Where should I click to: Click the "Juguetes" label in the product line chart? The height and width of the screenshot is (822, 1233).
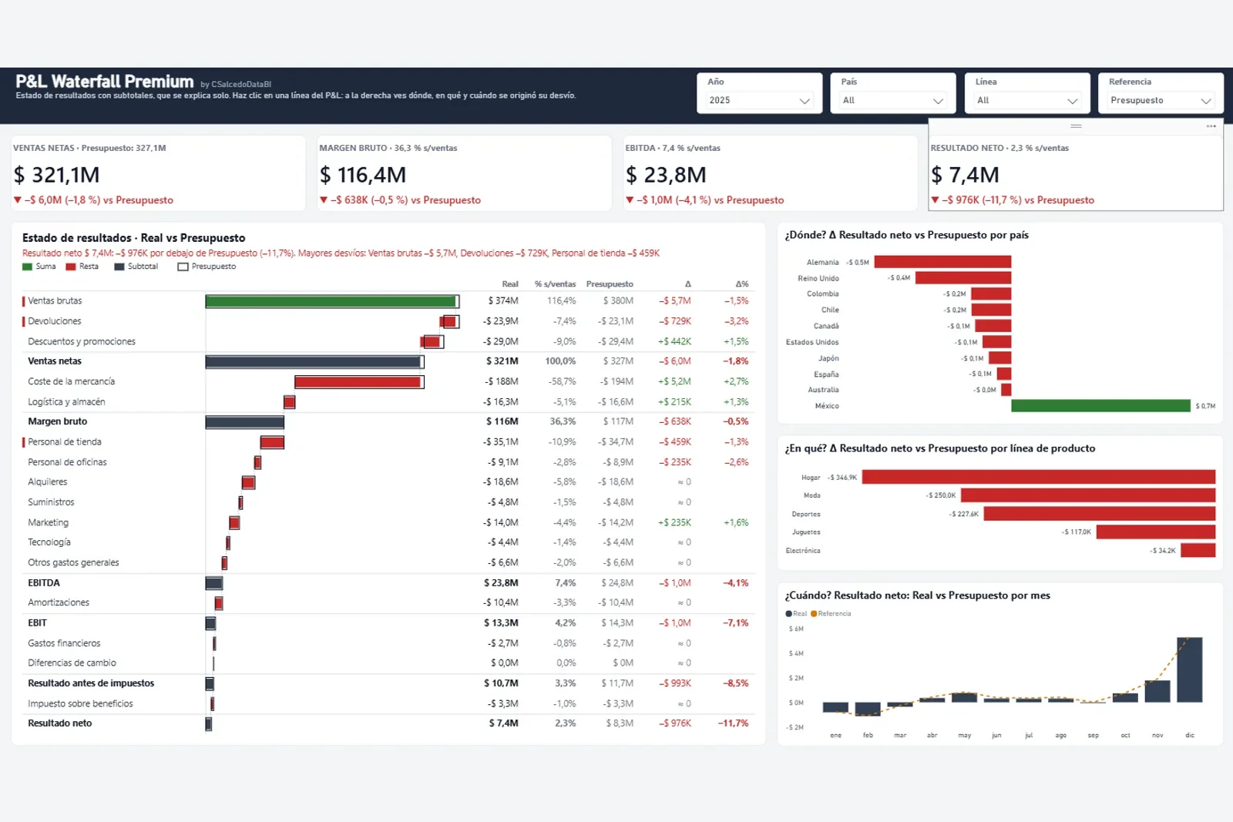pyautogui.click(x=806, y=532)
